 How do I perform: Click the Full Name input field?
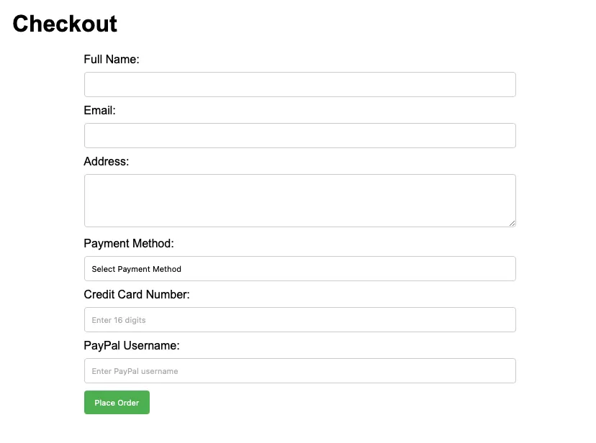(x=299, y=84)
